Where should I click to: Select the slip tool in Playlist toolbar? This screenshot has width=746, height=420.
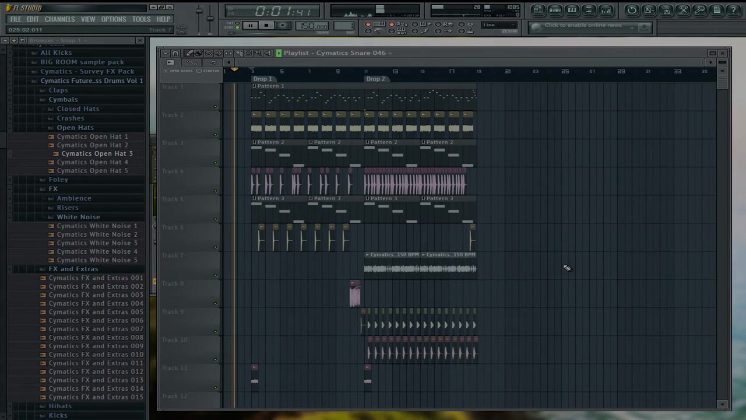(x=228, y=53)
